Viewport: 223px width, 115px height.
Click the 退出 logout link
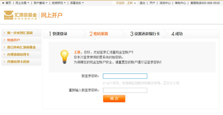142,3
